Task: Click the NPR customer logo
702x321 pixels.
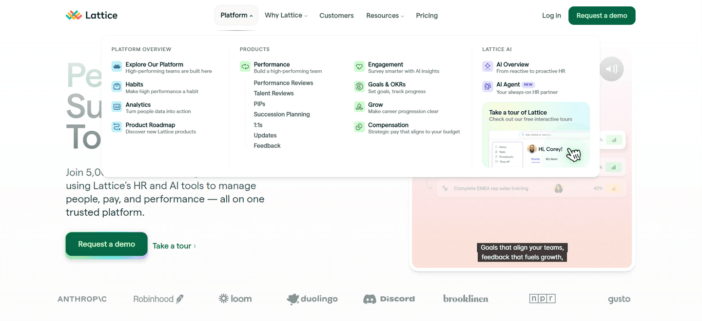Action: click(x=542, y=299)
